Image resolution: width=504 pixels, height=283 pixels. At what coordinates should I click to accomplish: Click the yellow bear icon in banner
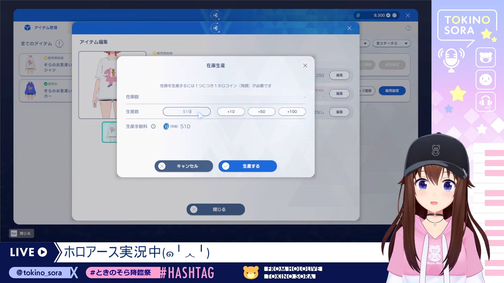(x=251, y=272)
